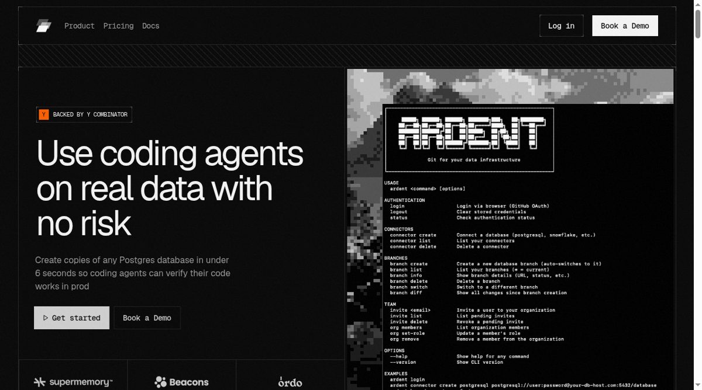Screen dimensions: 702x390
Task: Click the orange Y Combinator icon
Action: coord(44,114)
